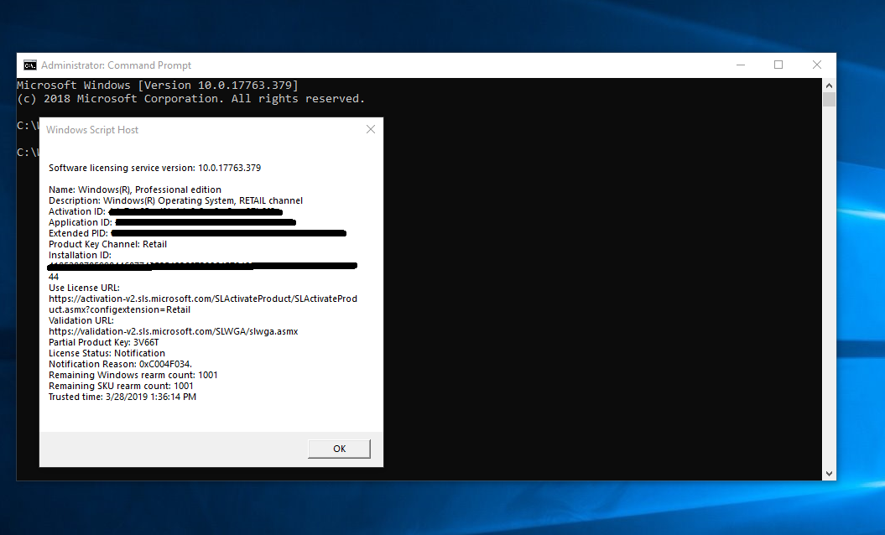The width and height of the screenshot is (885, 535).
Task: Click the Description RETAIL channel line
Action: click(x=175, y=200)
